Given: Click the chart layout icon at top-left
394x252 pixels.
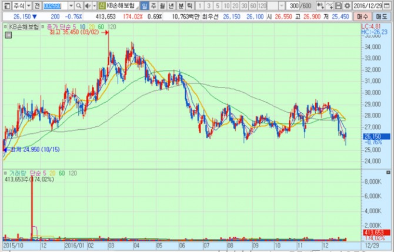Looking at the screenshot, I should click(5, 5).
